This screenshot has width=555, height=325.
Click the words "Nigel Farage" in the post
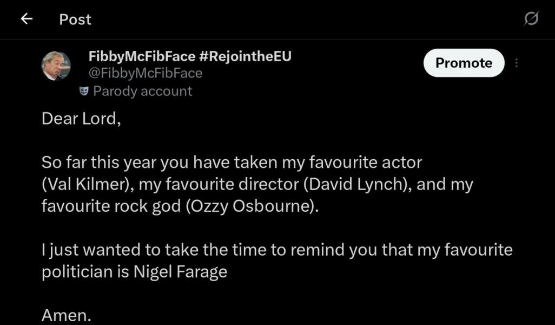click(x=180, y=271)
